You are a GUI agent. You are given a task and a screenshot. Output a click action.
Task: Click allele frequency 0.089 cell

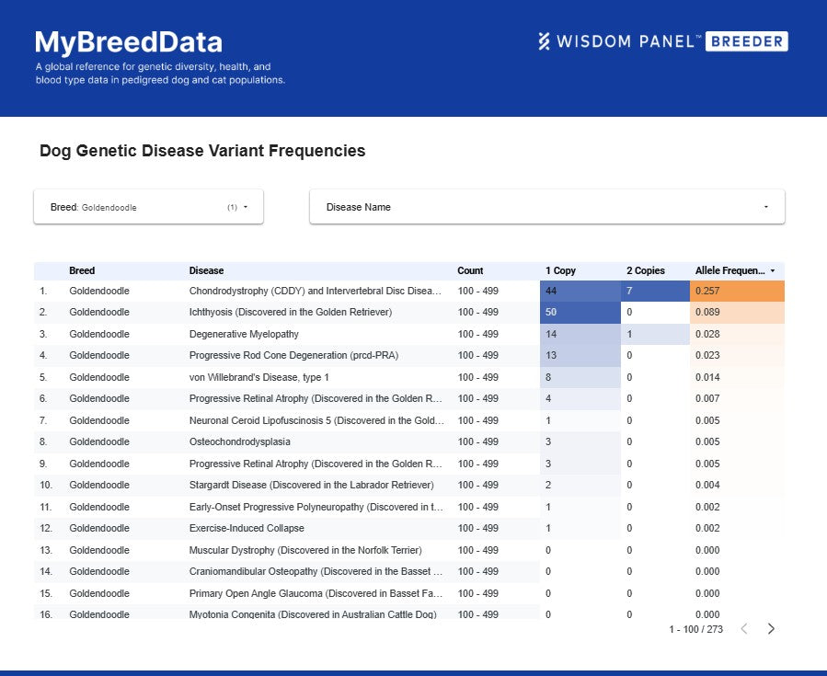[x=737, y=312]
